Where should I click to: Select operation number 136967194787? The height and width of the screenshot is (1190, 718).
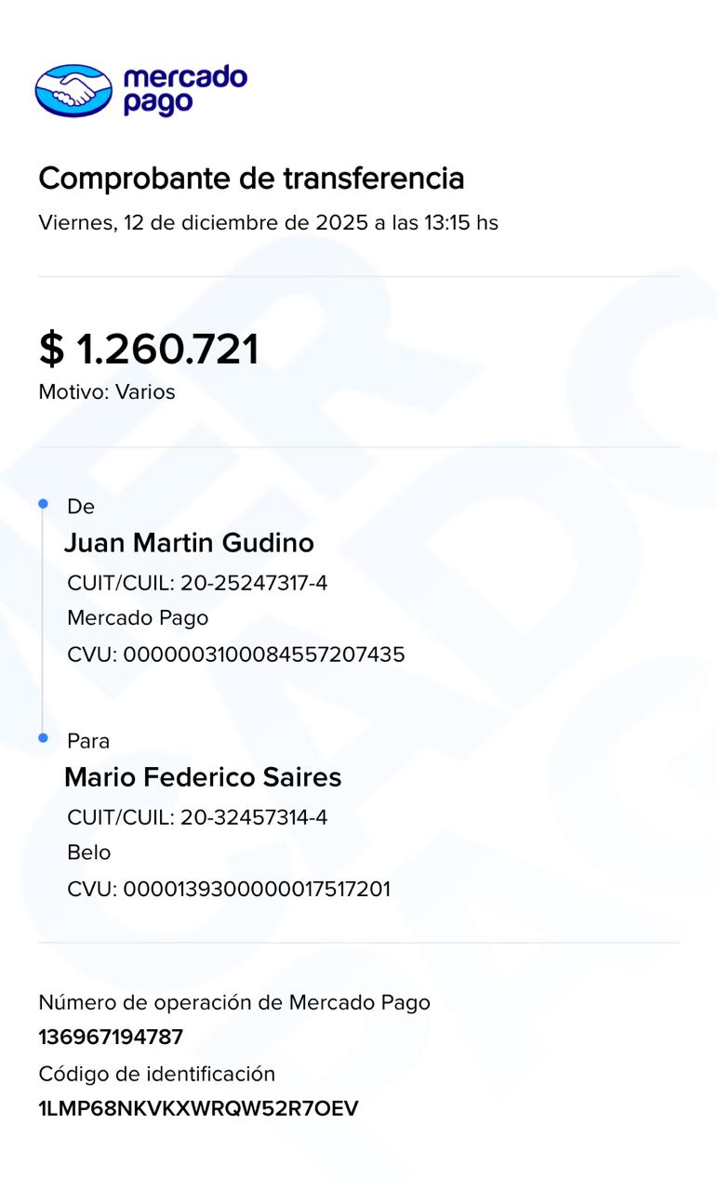(x=111, y=1038)
